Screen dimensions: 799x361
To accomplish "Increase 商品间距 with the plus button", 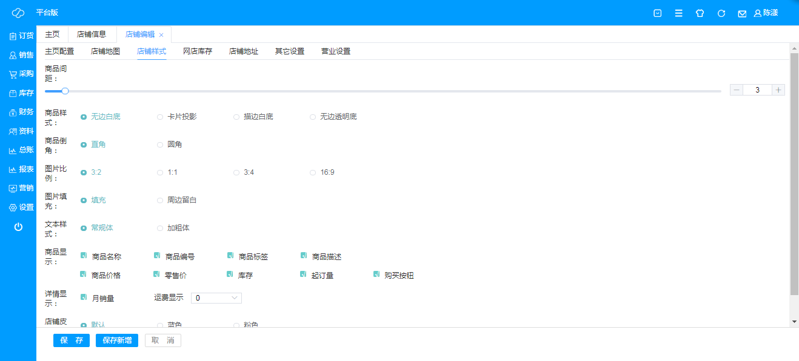I will [x=779, y=90].
